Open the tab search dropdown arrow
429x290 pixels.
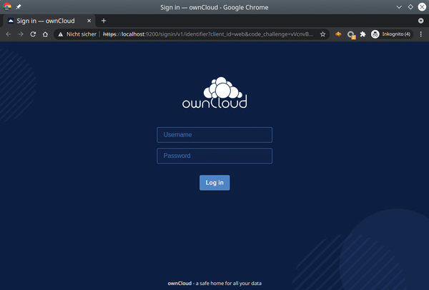(x=421, y=21)
